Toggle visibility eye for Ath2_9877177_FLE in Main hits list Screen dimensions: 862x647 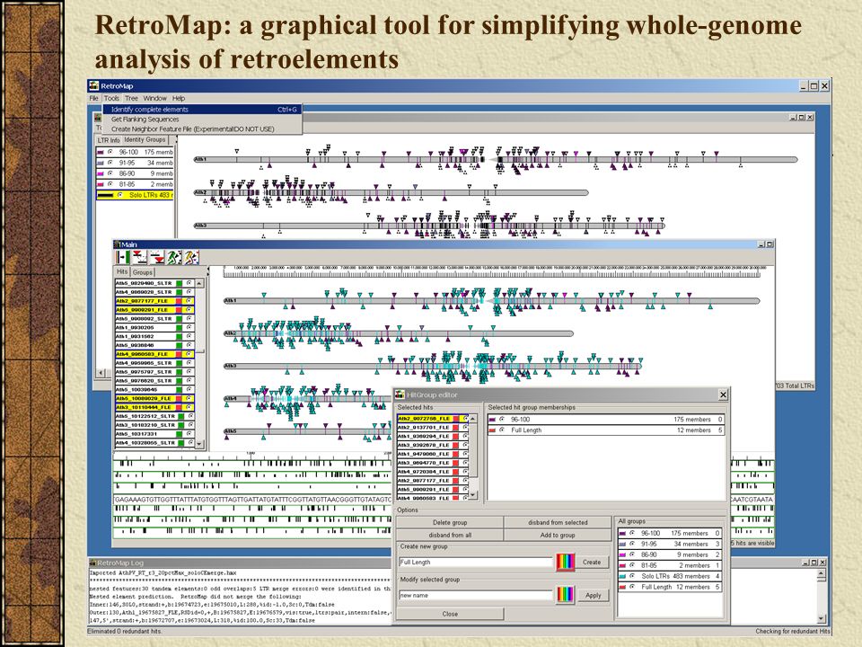point(189,301)
